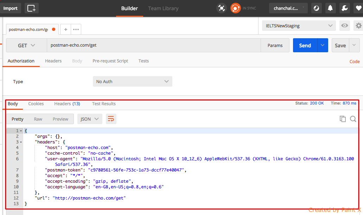363x215 pixels.
Task: Open the interceptor satellite icon
Action: (x=222, y=8)
